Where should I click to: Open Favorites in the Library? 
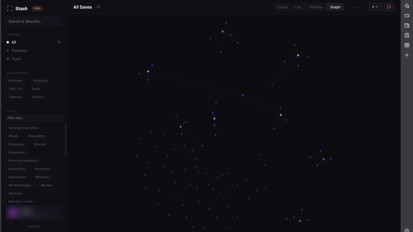[34, 51]
